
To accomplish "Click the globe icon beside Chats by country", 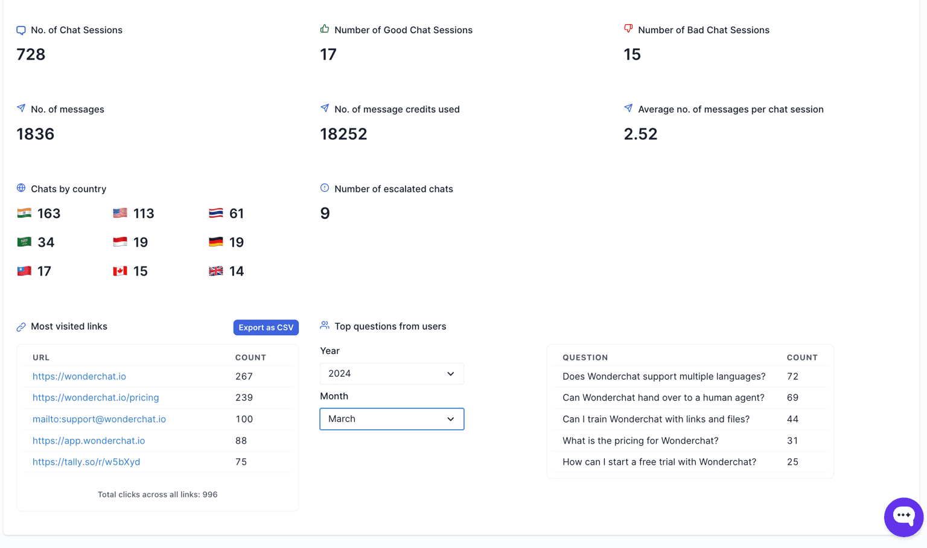I will click(x=21, y=188).
